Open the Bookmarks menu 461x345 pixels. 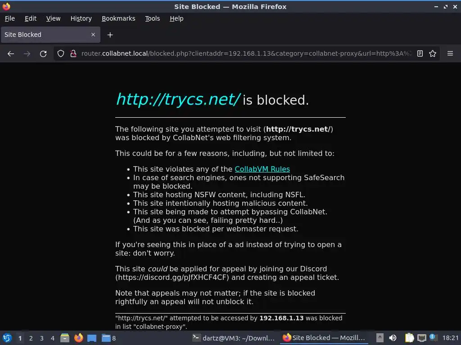(118, 18)
